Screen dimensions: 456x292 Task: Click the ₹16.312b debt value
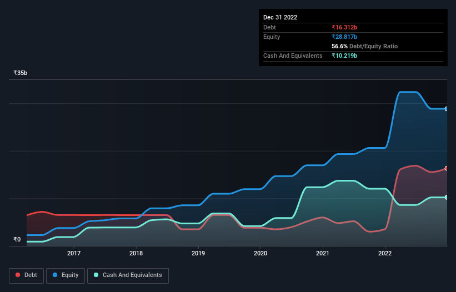tap(344, 27)
